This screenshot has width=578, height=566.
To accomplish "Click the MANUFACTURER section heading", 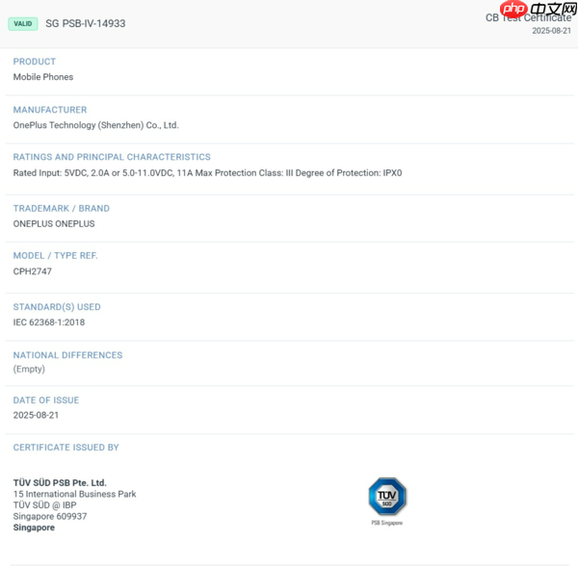I will pos(50,110).
